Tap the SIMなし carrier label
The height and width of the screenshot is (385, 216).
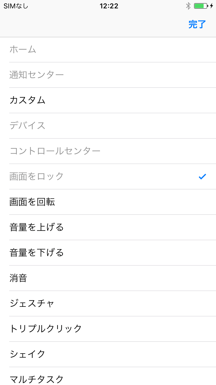coord(16,6)
